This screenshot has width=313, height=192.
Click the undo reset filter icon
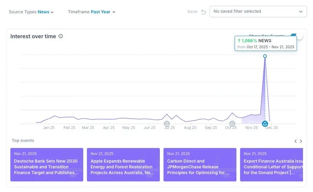point(203,12)
